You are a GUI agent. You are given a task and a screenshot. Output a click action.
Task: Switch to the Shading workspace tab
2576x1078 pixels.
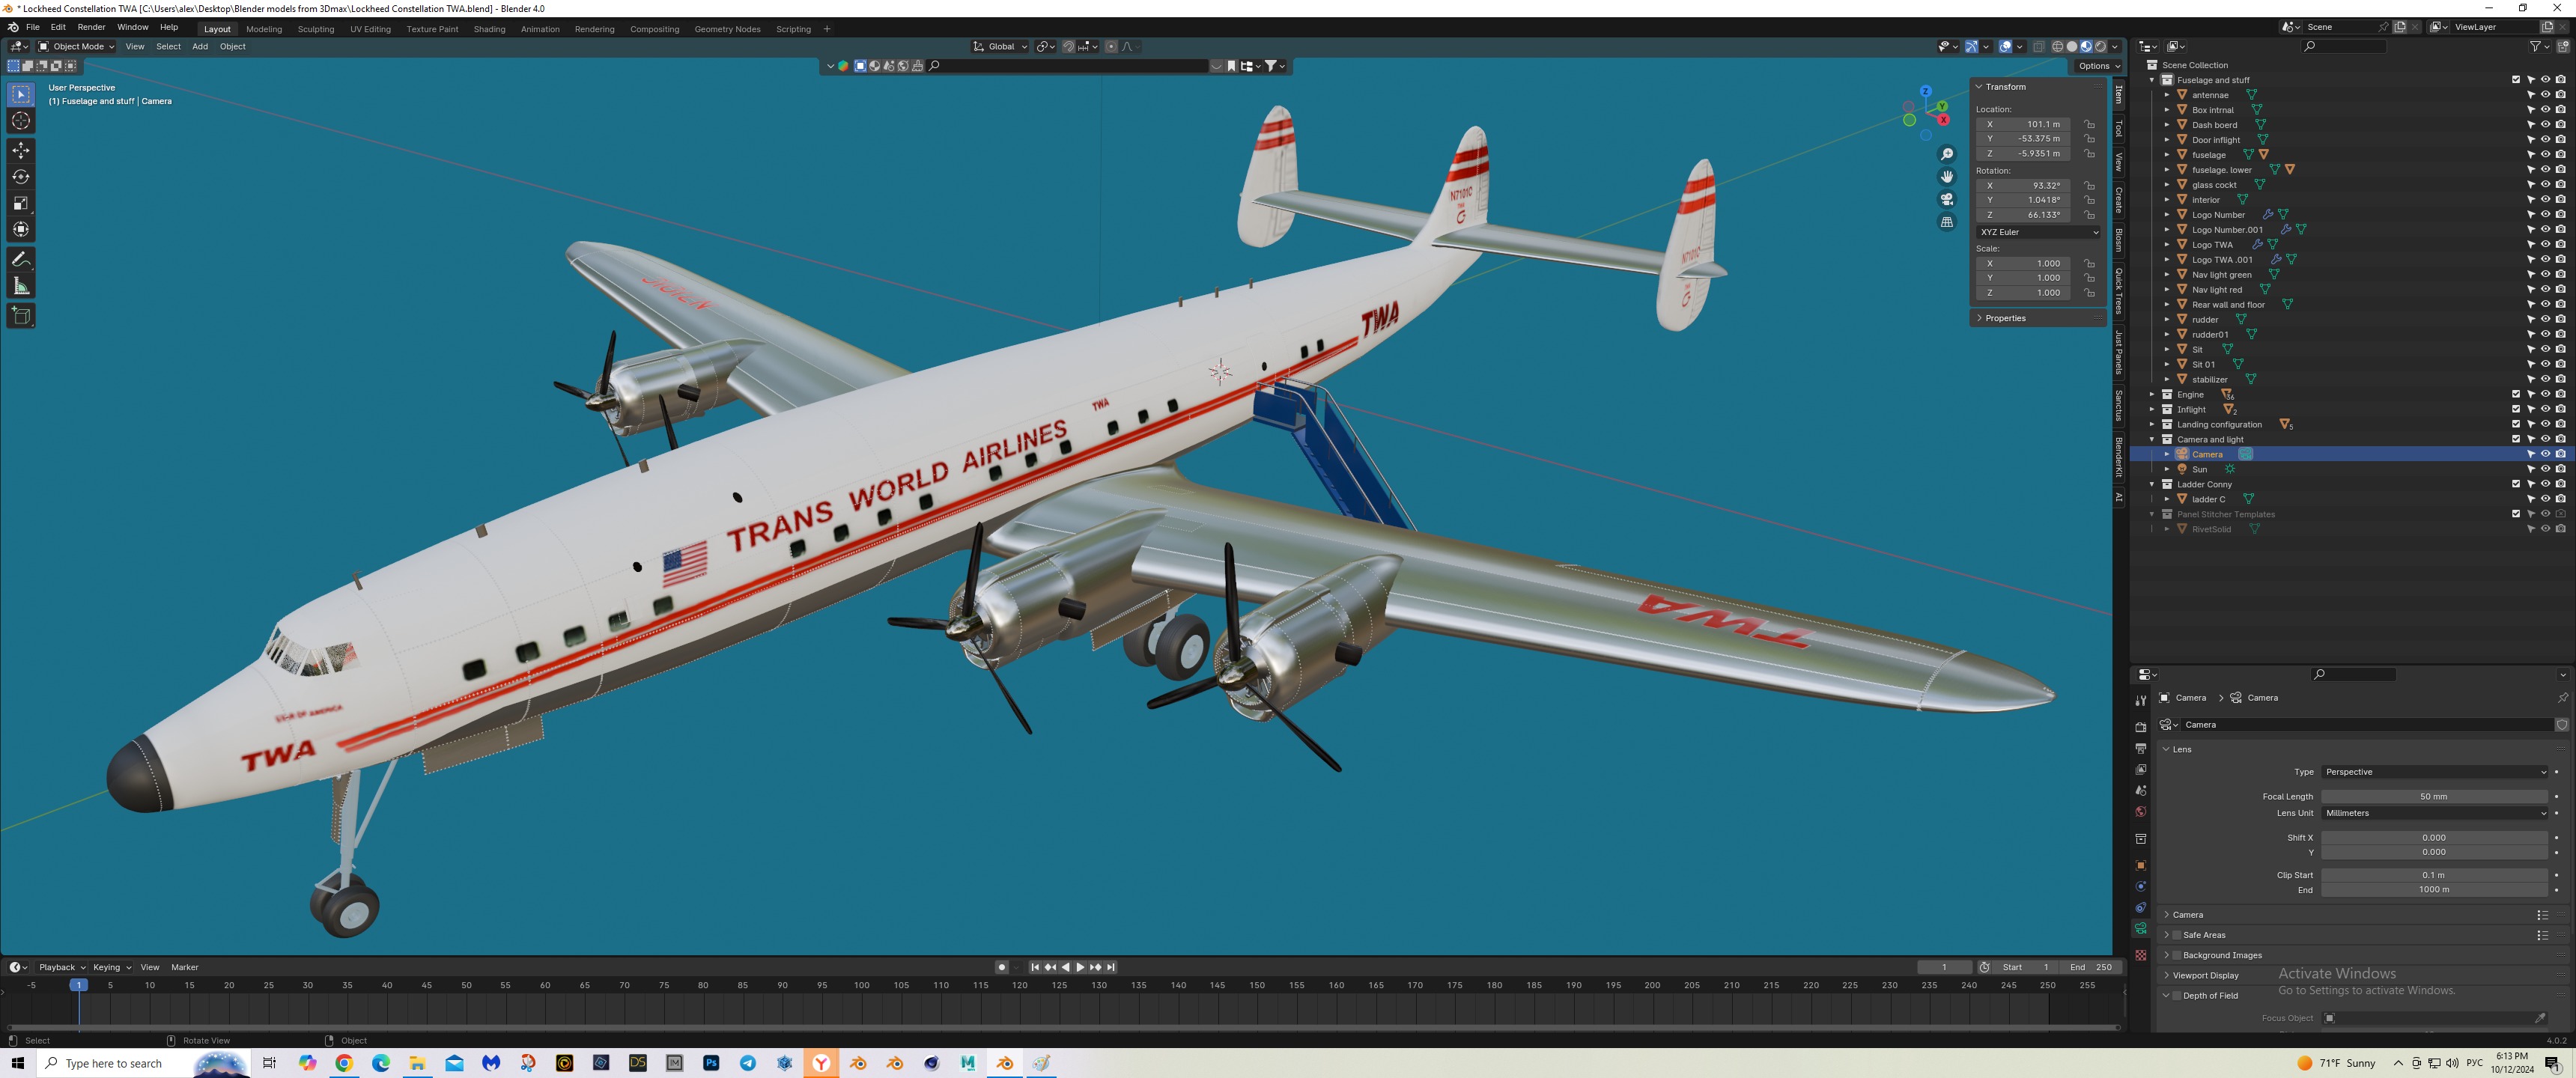[x=489, y=29]
